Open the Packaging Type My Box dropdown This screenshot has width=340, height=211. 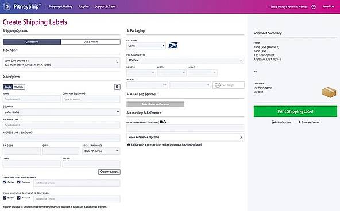click(x=185, y=60)
